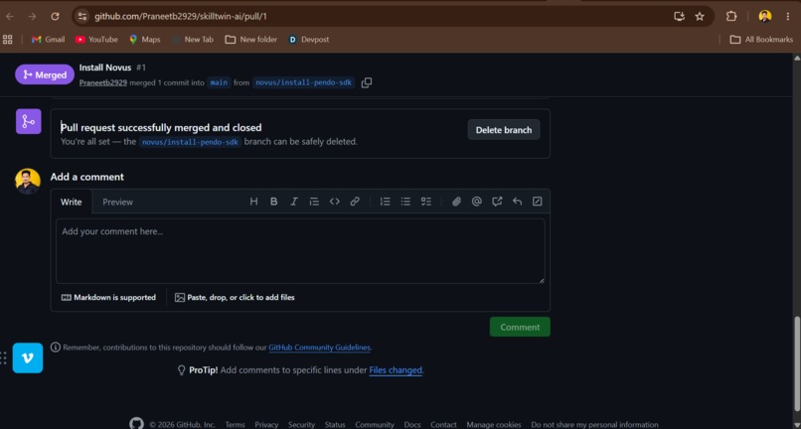
Task: Open YouTube bookmark
Action: click(96, 40)
